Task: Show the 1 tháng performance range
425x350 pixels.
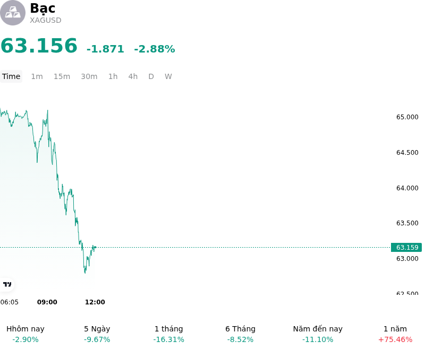Action: coord(168,334)
